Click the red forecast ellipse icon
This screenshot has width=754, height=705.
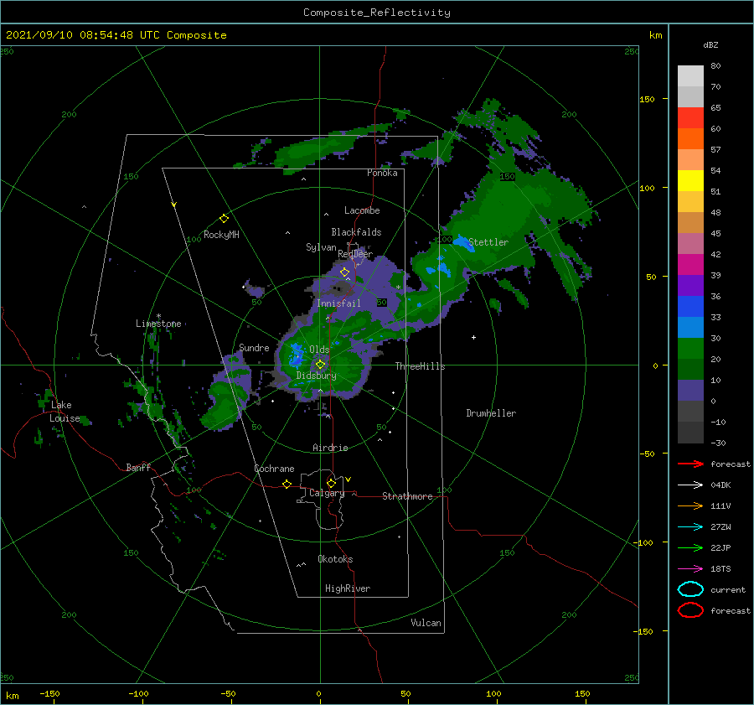click(690, 610)
